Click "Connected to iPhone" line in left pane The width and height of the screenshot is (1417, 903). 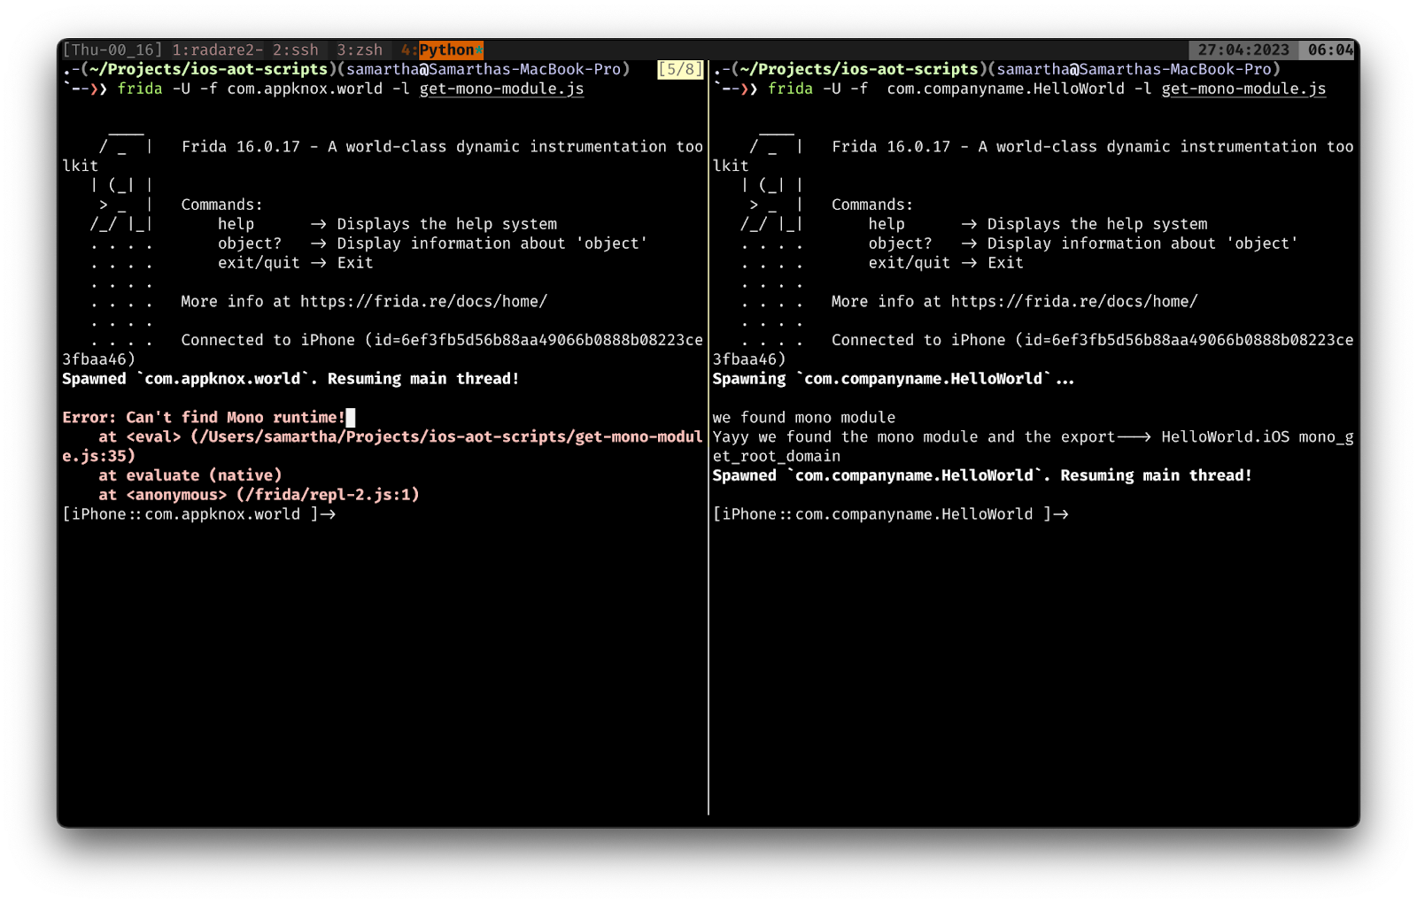(383, 350)
